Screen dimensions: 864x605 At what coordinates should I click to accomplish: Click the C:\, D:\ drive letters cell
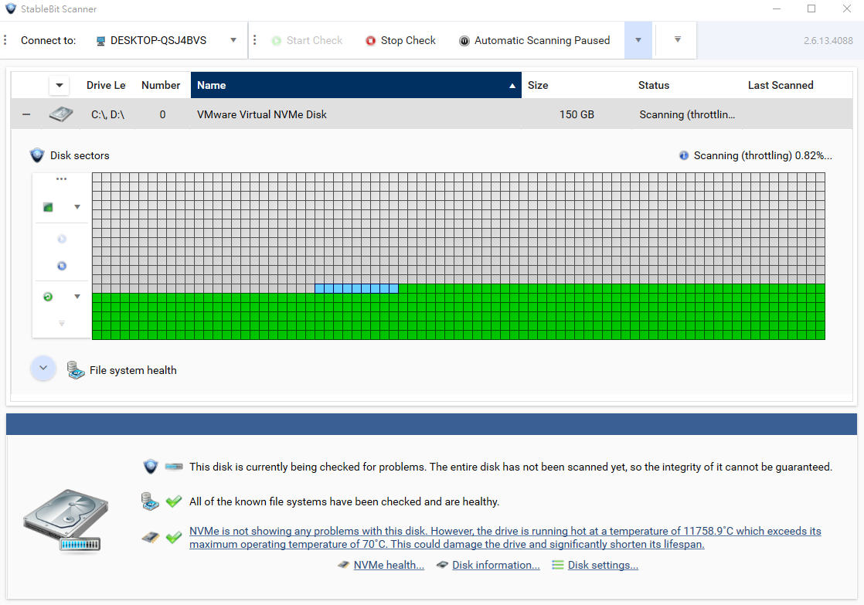[108, 114]
